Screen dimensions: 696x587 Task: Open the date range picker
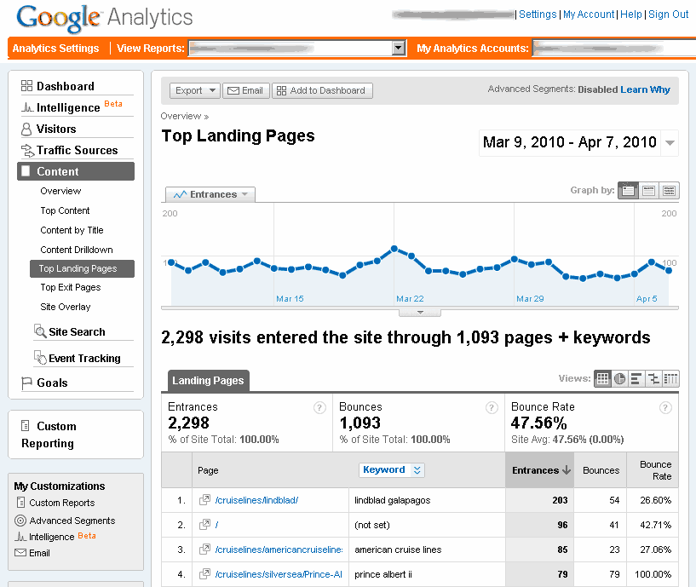coord(578,142)
